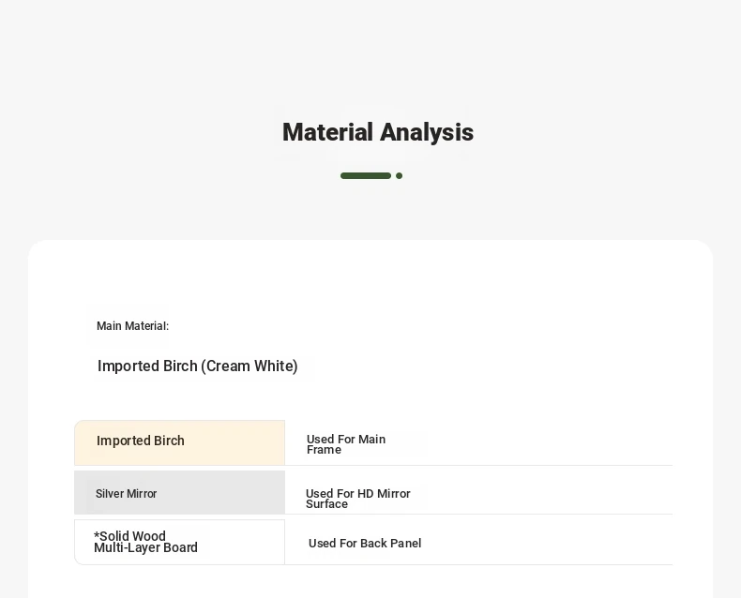Click Multi-Layer Board text line
Screen dimensions: 741x598
coord(145,548)
